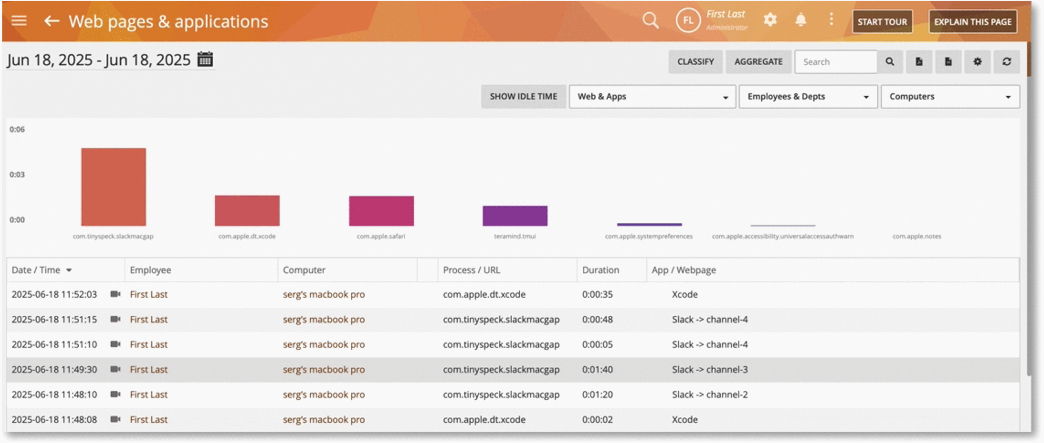Sort by the Duration column header

tap(600, 270)
